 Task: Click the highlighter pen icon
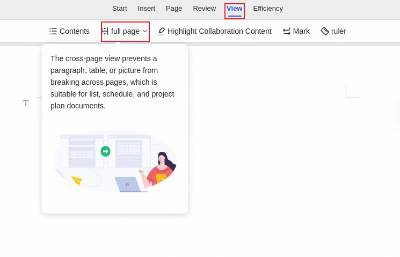point(161,31)
